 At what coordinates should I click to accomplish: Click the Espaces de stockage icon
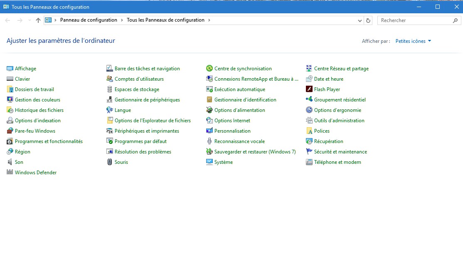110,89
